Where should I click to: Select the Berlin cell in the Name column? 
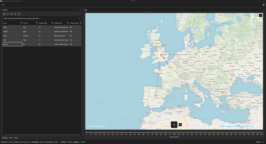tap(13, 36)
